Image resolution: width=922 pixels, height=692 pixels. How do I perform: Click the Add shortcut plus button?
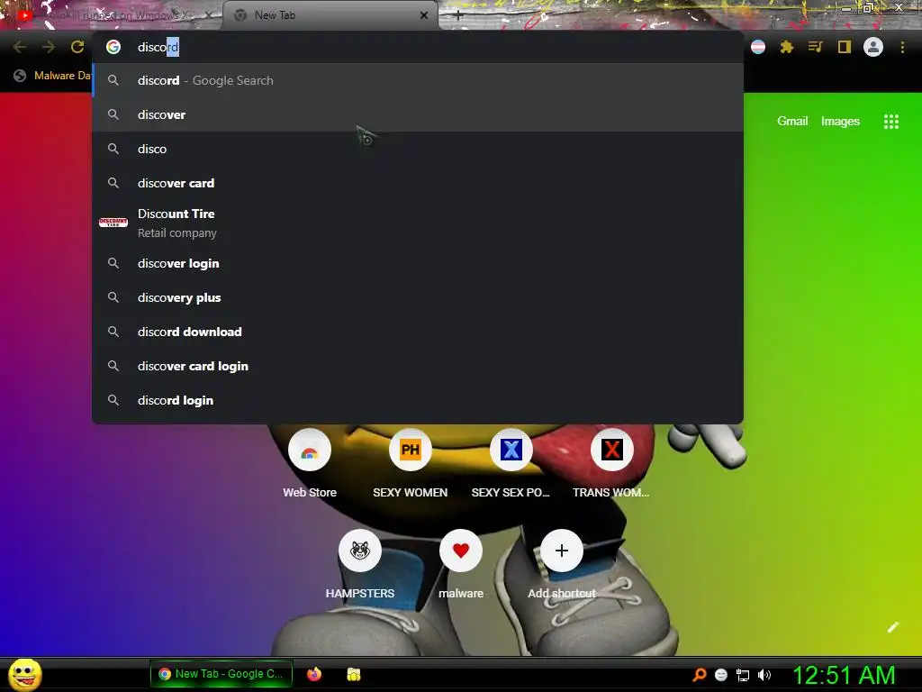coord(562,551)
